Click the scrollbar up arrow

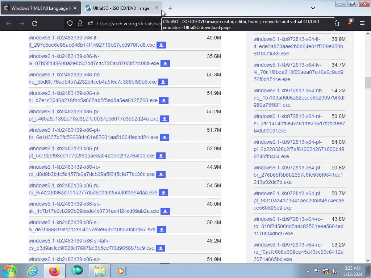click(x=368, y=34)
